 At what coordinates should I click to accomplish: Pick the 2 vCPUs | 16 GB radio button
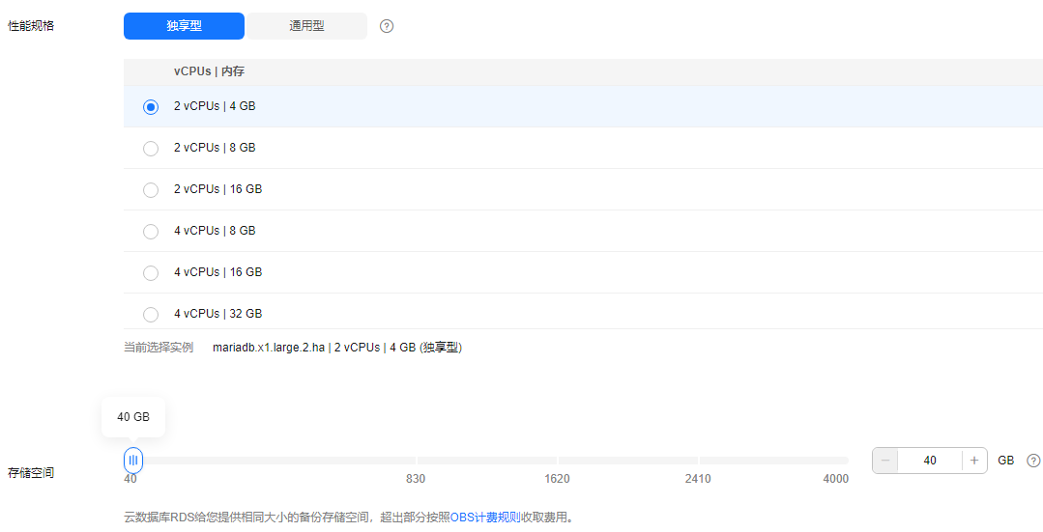[151, 190]
